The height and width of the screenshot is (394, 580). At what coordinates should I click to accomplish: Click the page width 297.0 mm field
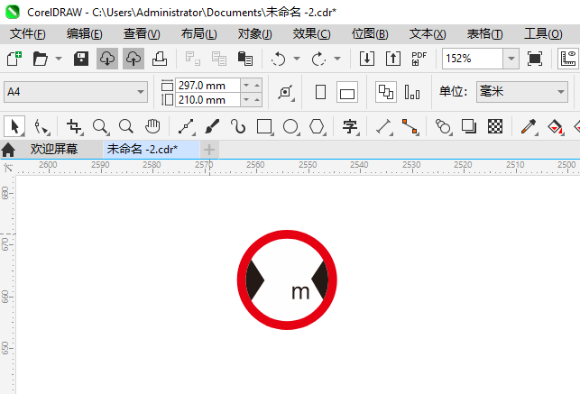click(207, 86)
